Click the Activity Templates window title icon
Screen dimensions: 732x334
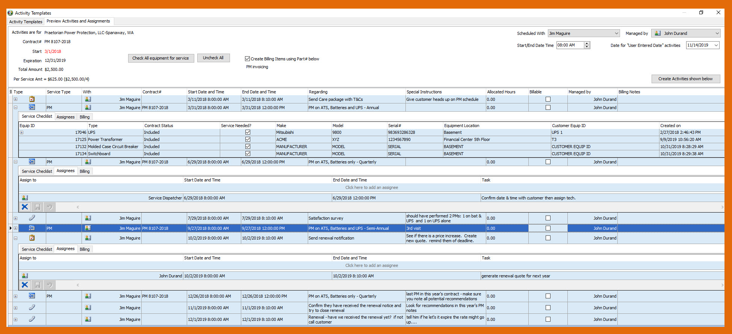tap(10, 13)
